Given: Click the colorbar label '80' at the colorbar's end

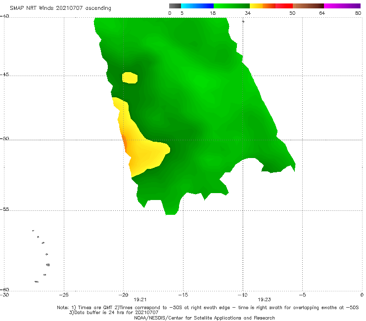Looking at the screenshot, I should tap(358, 13).
